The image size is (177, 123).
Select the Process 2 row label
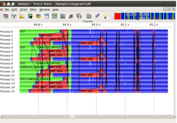[7, 40]
